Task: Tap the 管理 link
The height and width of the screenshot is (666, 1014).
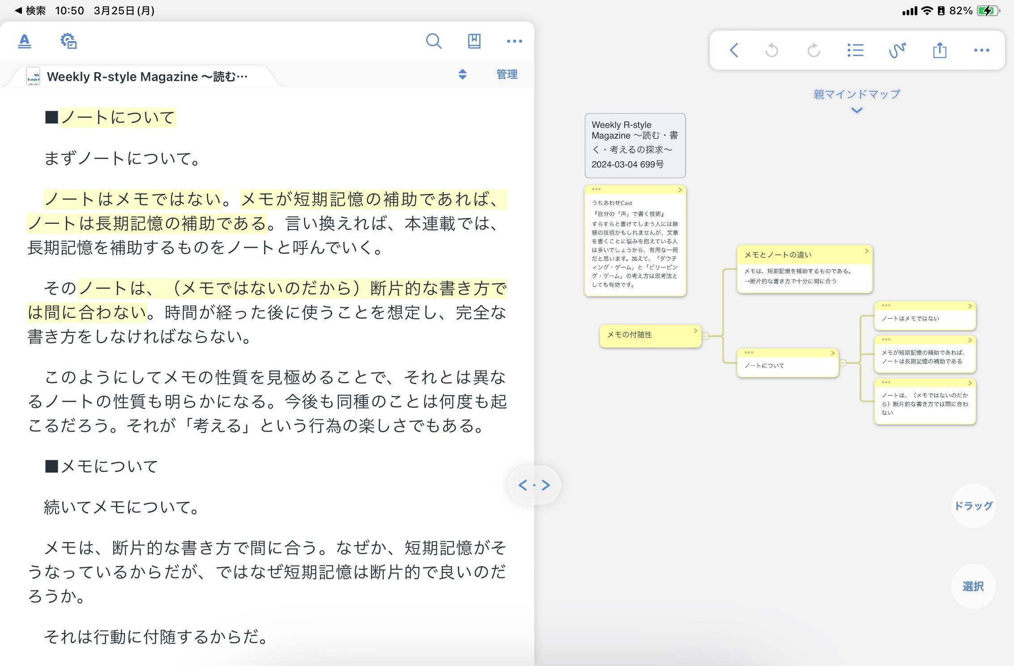Action: 506,75
